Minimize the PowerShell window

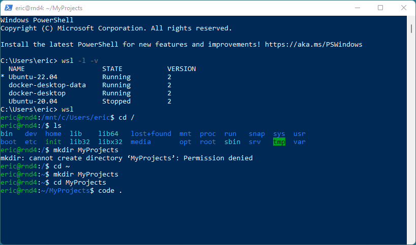[x=357, y=8]
